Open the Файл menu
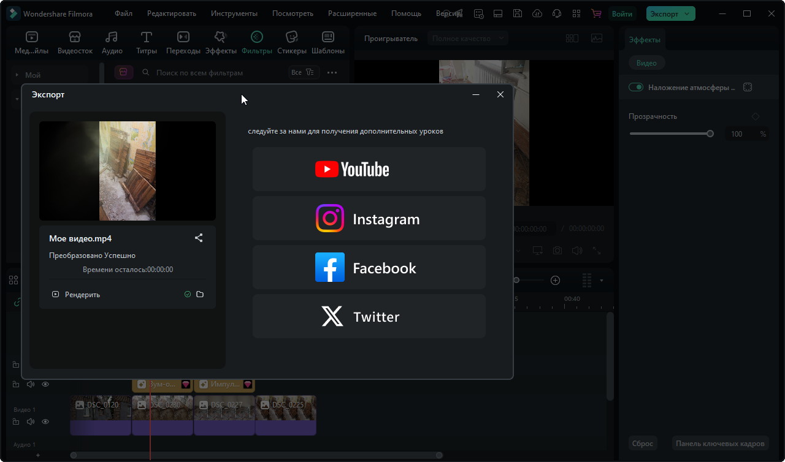The image size is (785, 462). [123, 13]
